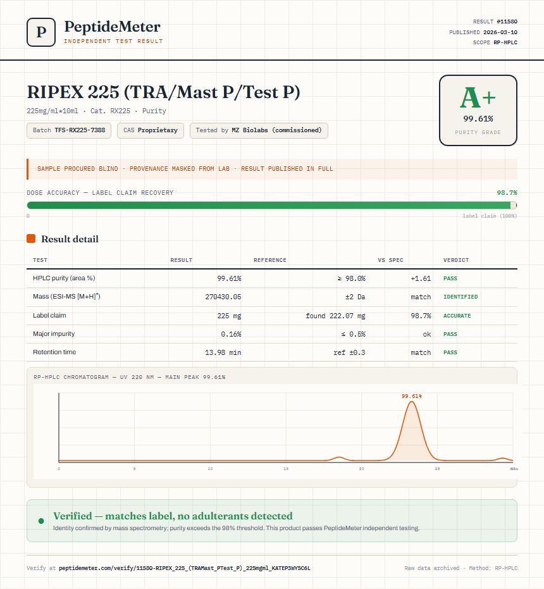
Task: Click the TEST column header
Action: point(40,260)
